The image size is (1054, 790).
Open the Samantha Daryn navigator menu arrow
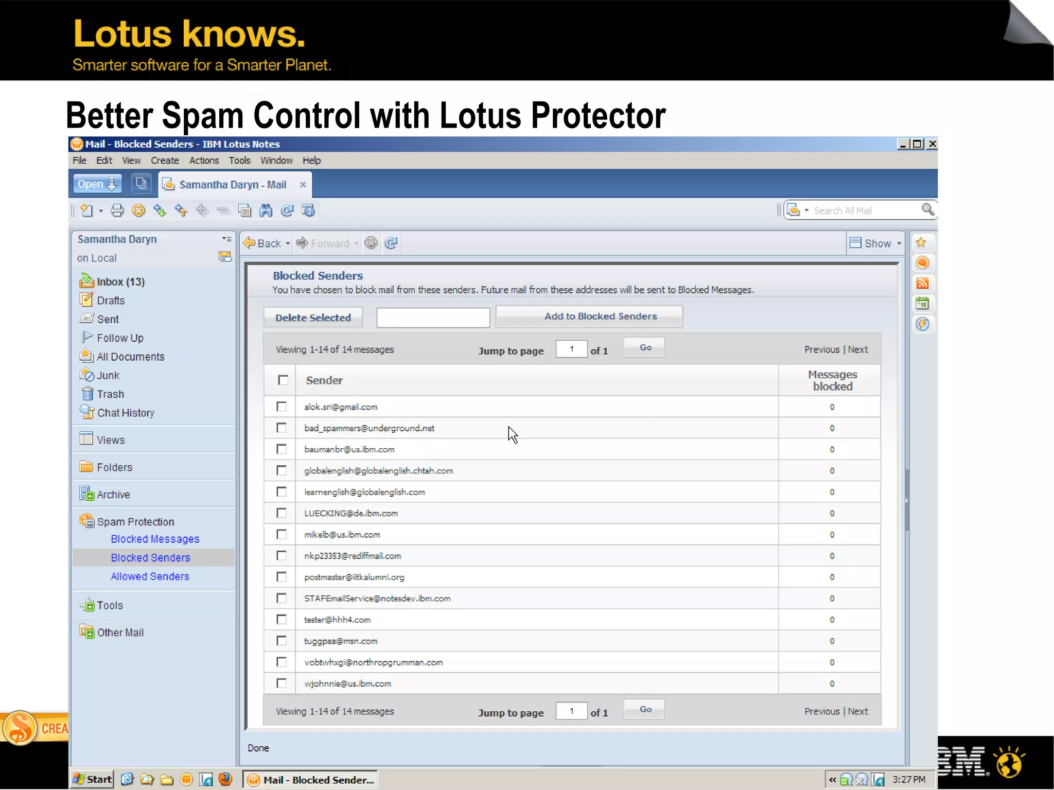pos(226,239)
